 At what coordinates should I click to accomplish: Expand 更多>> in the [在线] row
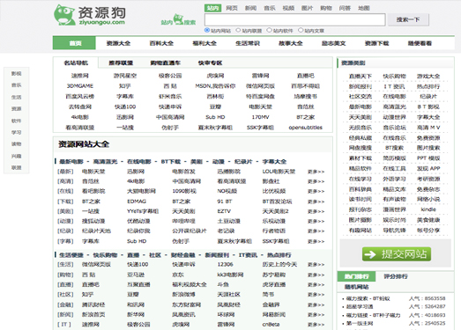tap(316, 192)
